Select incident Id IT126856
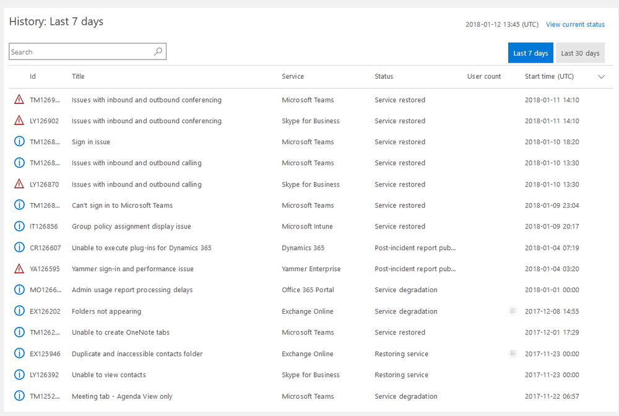This screenshot has width=619, height=416. pyautogui.click(x=44, y=226)
